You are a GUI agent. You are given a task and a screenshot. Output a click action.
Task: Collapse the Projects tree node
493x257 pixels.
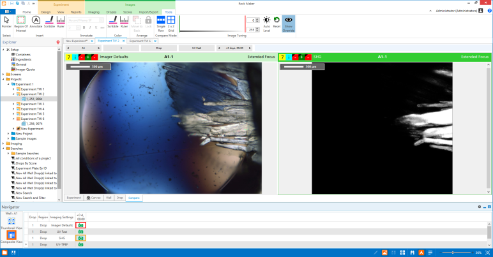(5, 78)
